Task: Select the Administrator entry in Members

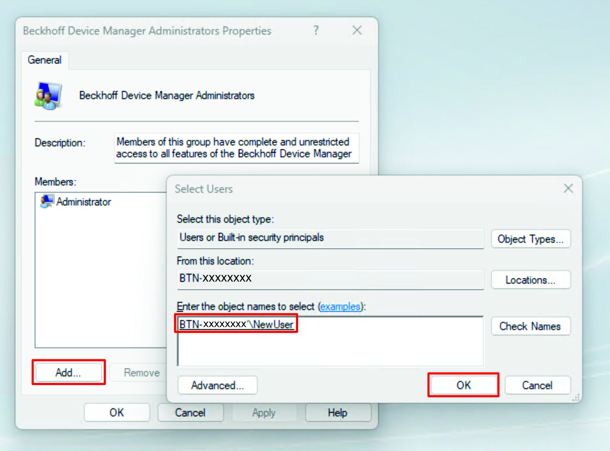Action: [76, 202]
